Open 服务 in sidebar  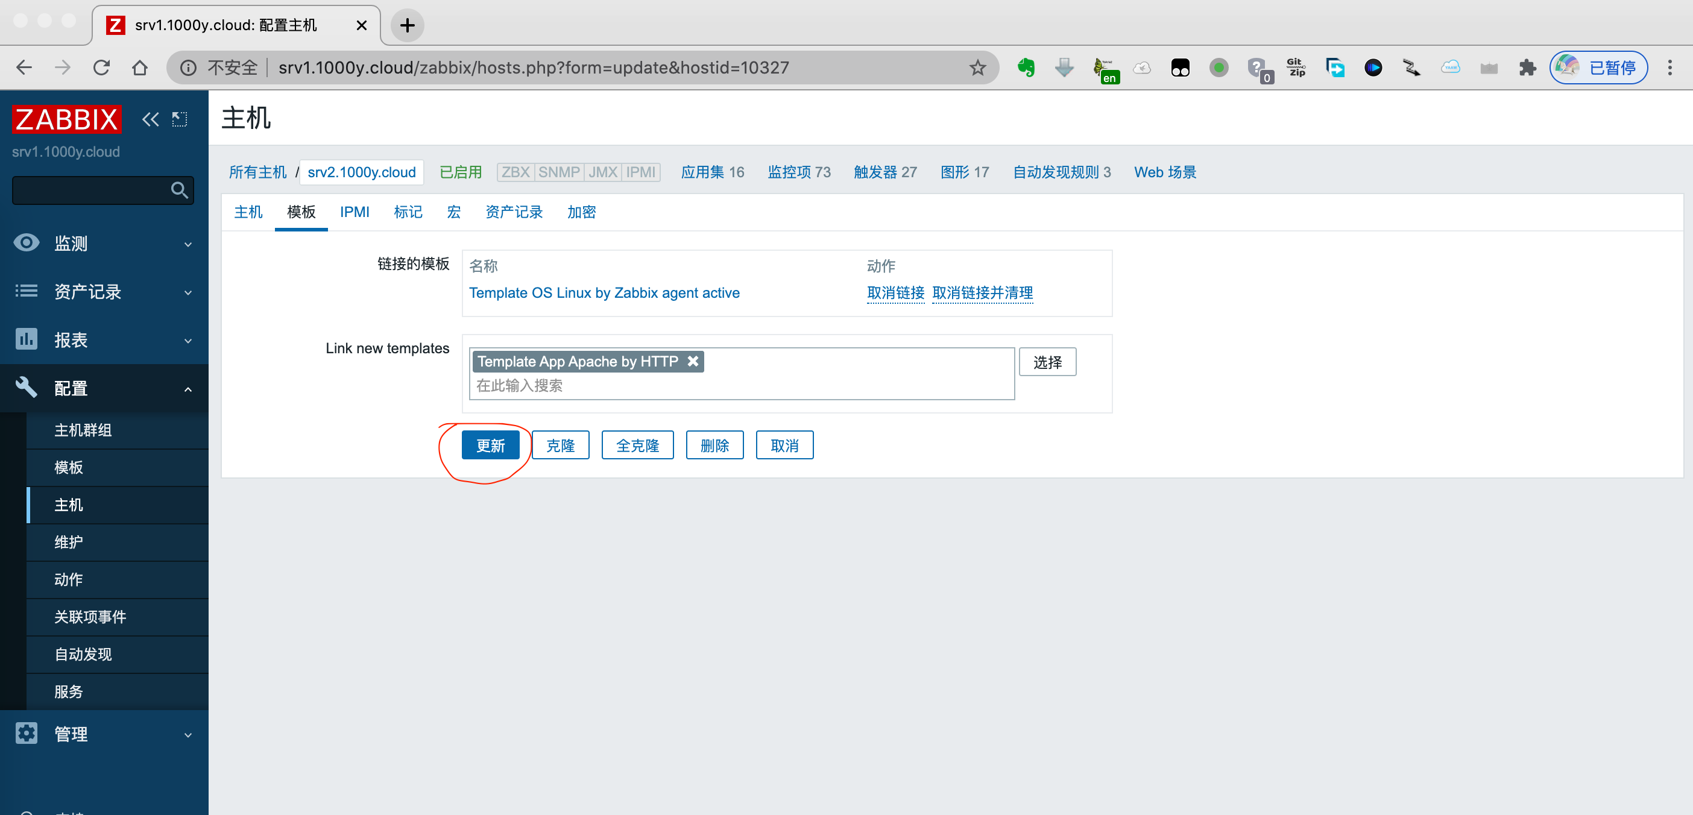click(x=117, y=692)
